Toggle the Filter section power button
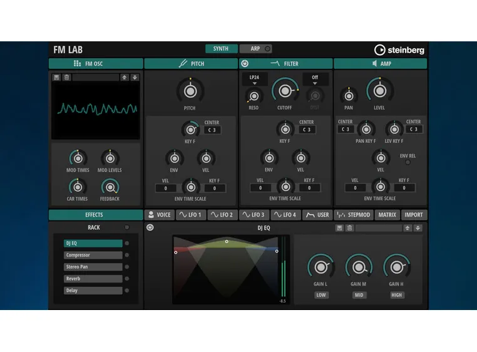 [x=245, y=63]
